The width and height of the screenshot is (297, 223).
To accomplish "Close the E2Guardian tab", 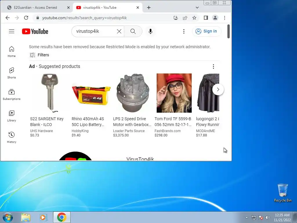I will pyautogui.click(x=68, y=8).
